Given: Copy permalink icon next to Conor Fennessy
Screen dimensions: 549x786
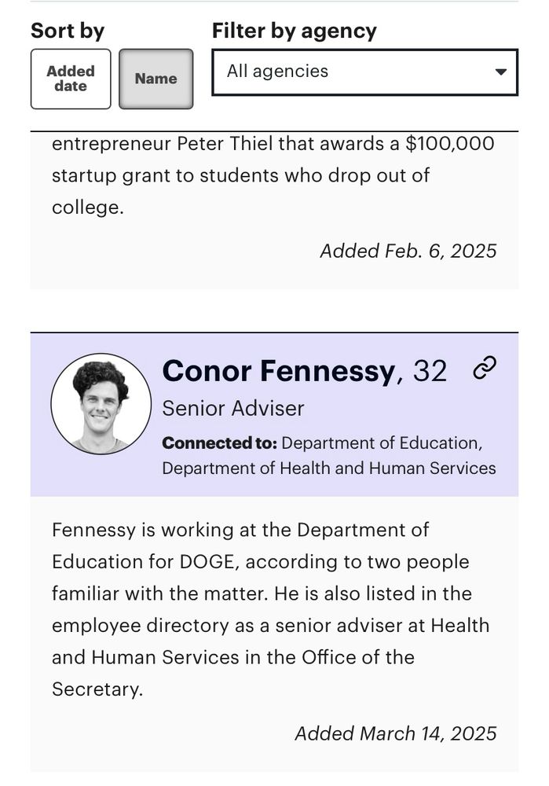Looking at the screenshot, I should click(x=485, y=369).
